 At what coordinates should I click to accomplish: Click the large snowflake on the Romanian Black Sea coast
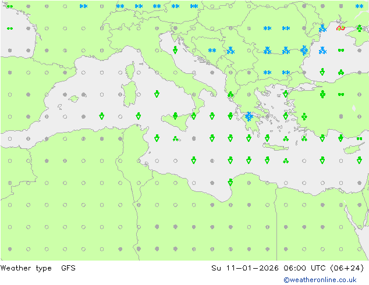point(304,51)
